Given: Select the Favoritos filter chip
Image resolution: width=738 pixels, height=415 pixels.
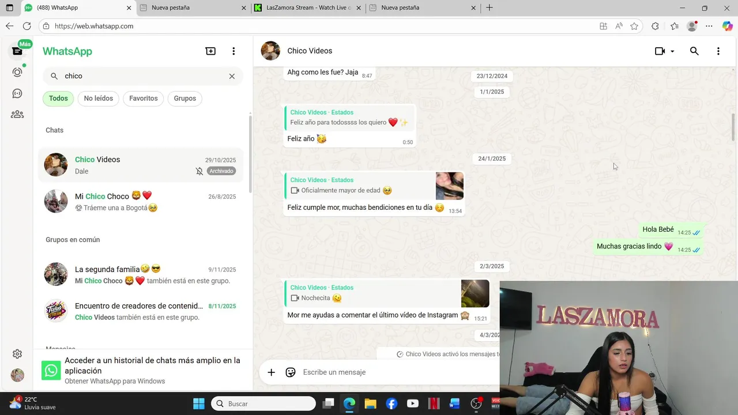Looking at the screenshot, I should coord(144,99).
